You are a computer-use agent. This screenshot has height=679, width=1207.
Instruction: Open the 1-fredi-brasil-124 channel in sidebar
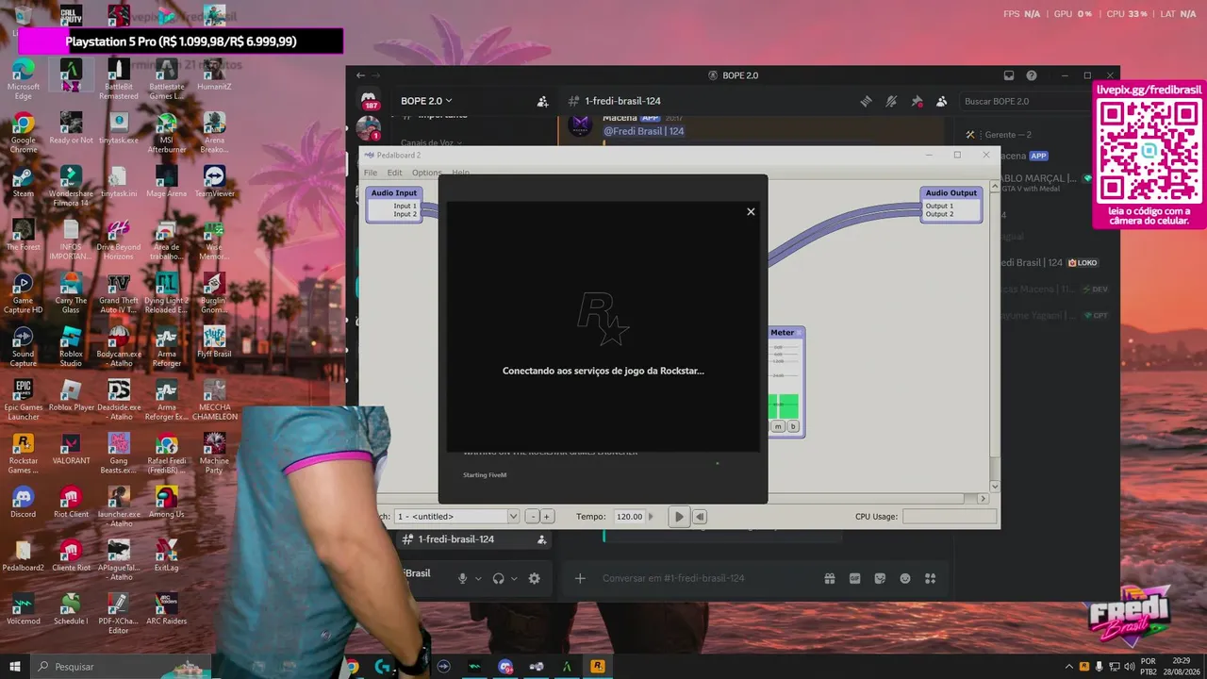coord(476,539)
